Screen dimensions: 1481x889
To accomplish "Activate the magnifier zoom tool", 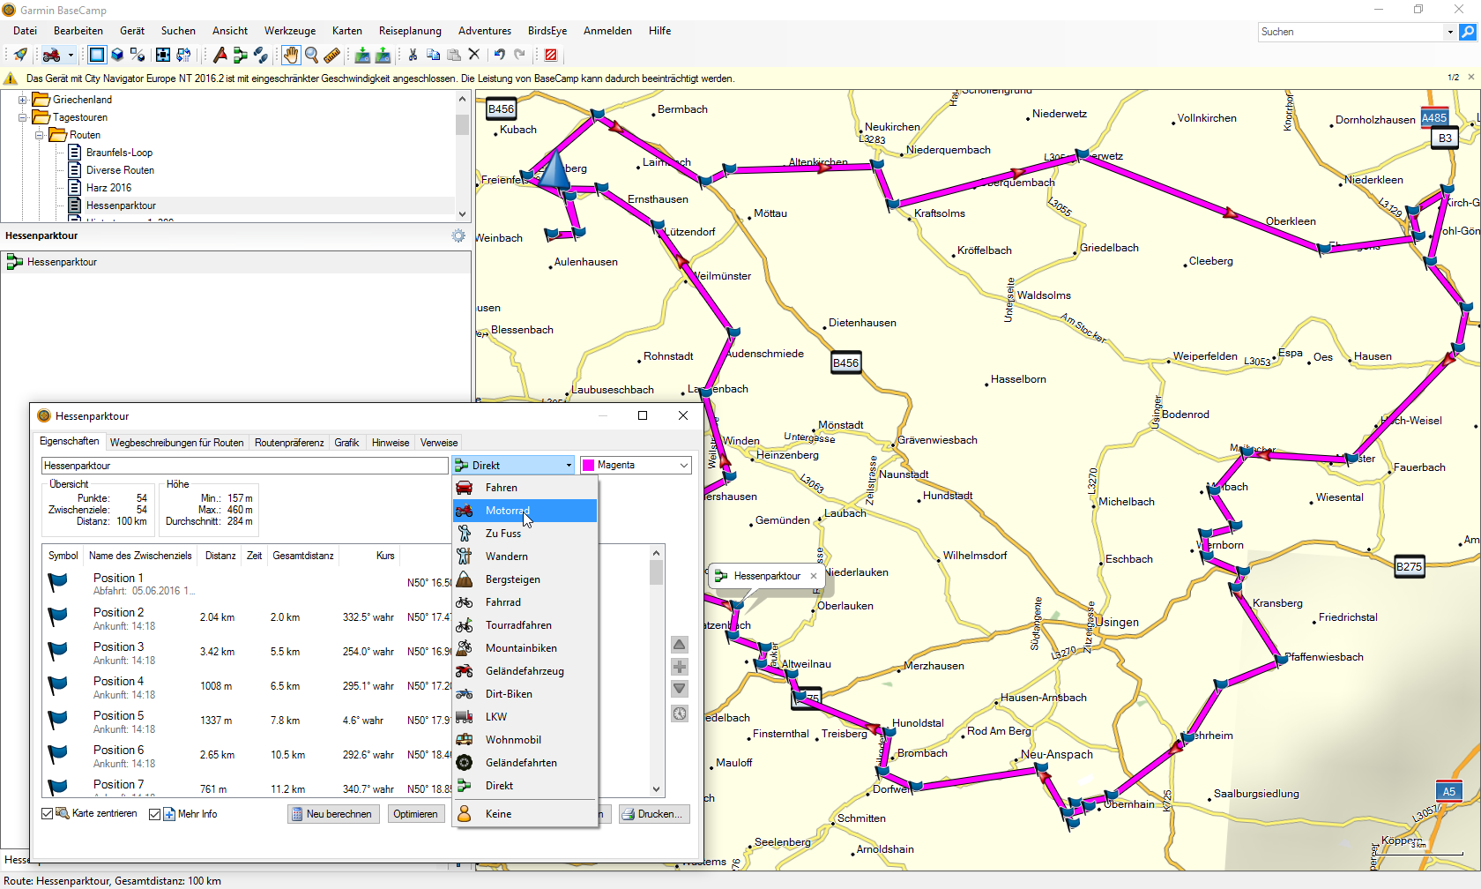I will point(311,55).
